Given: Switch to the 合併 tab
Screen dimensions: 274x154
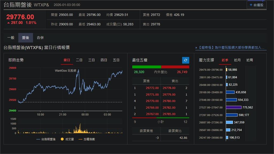Looking at the screenshot, I should pyautogui.click(x=40, y=37).
